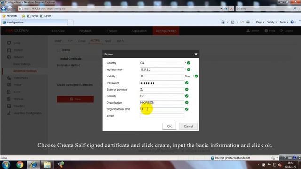The width and height of the screenshot is (301, 169).
Task: Open the Playback navigation tab
Action: [x=85, y=31]
